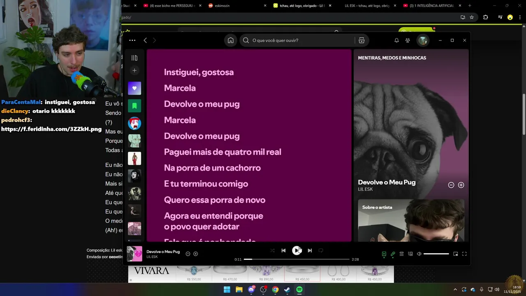Image resolution: width=526 pixels, height=296 pixels.
Task: Toggle play/pause button
Action: tap(297, 250)
